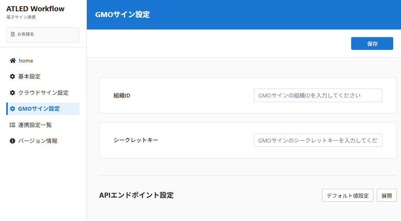The height and width of the screenshot is (221, 401).
Task: Click the GMOサイン設定 page header text
Action: (x=122, y=14)
